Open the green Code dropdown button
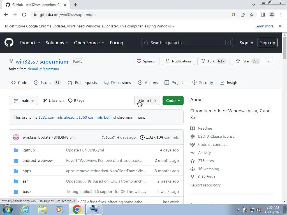The height and width of the screenshot is (215, 287). pyautogui.click(x=173, y=101)
